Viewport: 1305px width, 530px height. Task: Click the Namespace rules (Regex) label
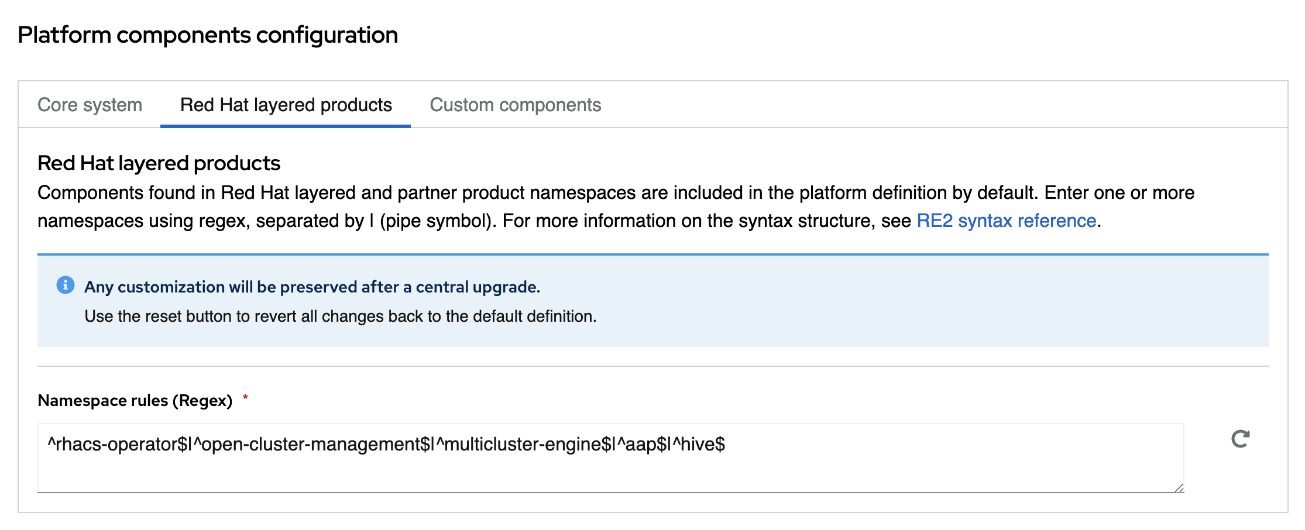pyautogui.click(x=135, y=401)
